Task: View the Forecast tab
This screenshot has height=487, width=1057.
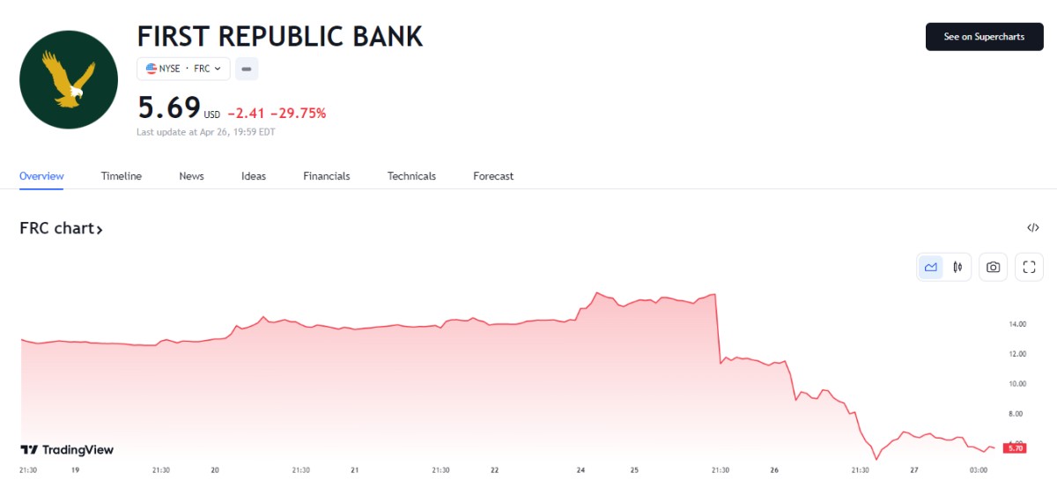Action: point(493,176)
